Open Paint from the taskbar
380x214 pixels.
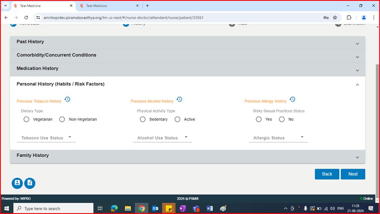[223, 208]
